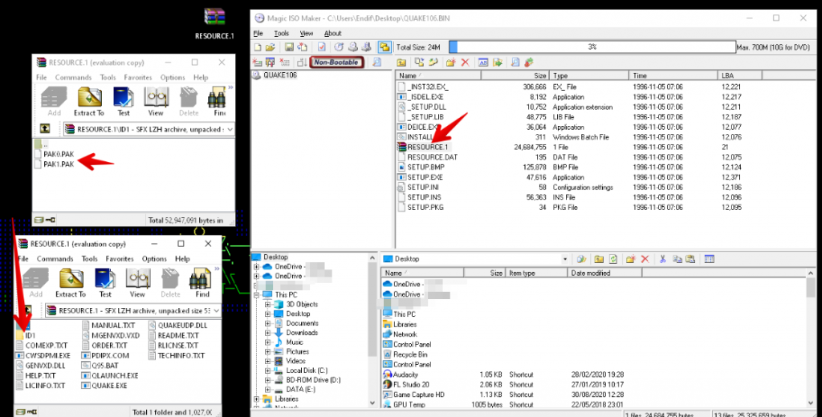This screenshot has width=822, height=417.
Task: Click Extract green-arrow icon above ISO file list
Action: pyautogui.click(x=497, y=63)
